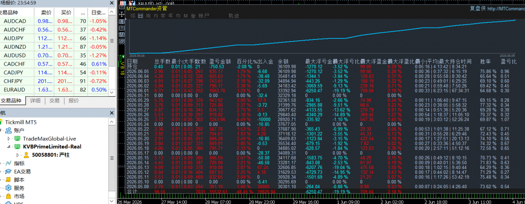Screen dimensions: 525x204
Task: Click the 2026.05.25 date row in report
Action: pyautogui.click(x=318, y=119)
